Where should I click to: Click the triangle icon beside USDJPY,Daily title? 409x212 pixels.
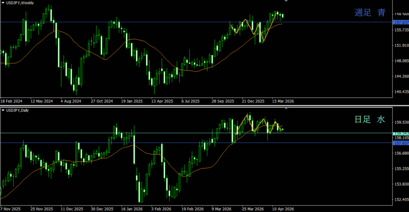pos(2,110)
